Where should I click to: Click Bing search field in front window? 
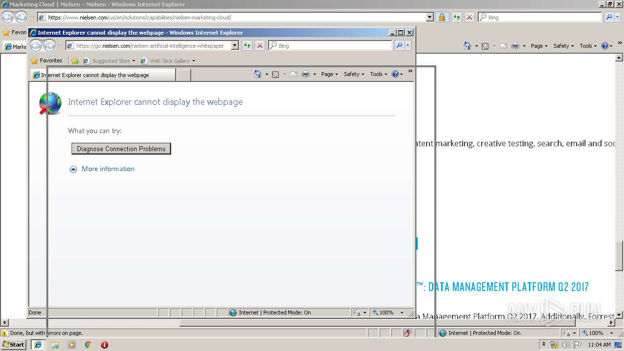[x=330, y=45]
